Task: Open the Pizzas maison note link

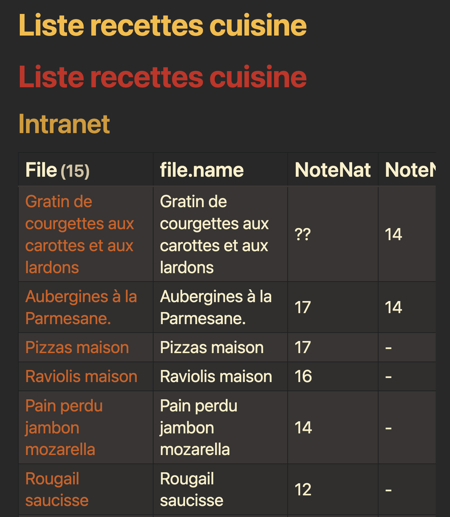Action: (x=77, y=348)
